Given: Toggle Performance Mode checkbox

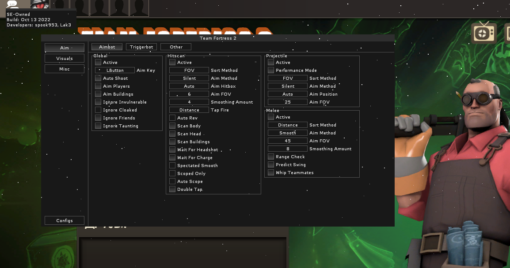Looking at the screenshot, I should click(271, 70).
